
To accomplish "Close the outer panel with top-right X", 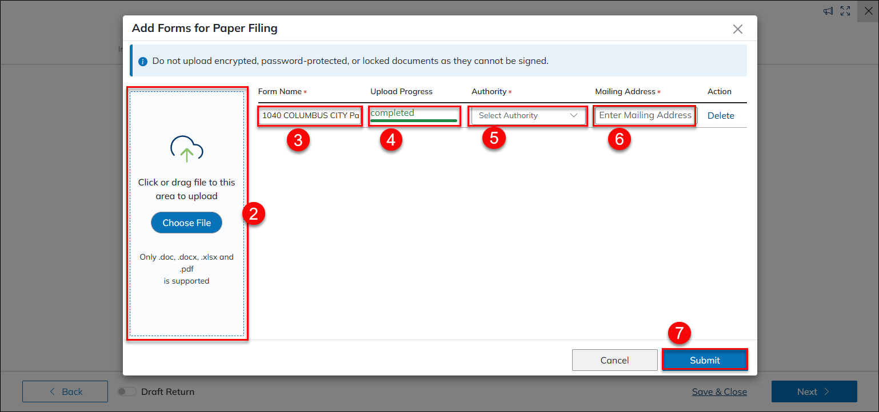I will [x=868, y=11].
